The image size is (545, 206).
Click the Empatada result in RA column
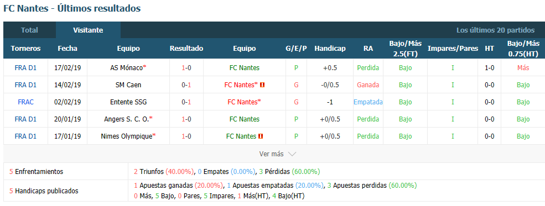368,102
